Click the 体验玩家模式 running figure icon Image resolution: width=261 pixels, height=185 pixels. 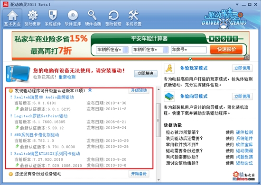click(x=169, y=68)
